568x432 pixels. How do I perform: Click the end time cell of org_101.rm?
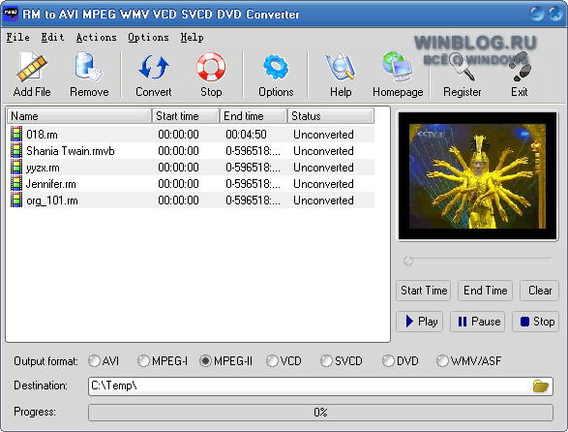click(253, 201)
